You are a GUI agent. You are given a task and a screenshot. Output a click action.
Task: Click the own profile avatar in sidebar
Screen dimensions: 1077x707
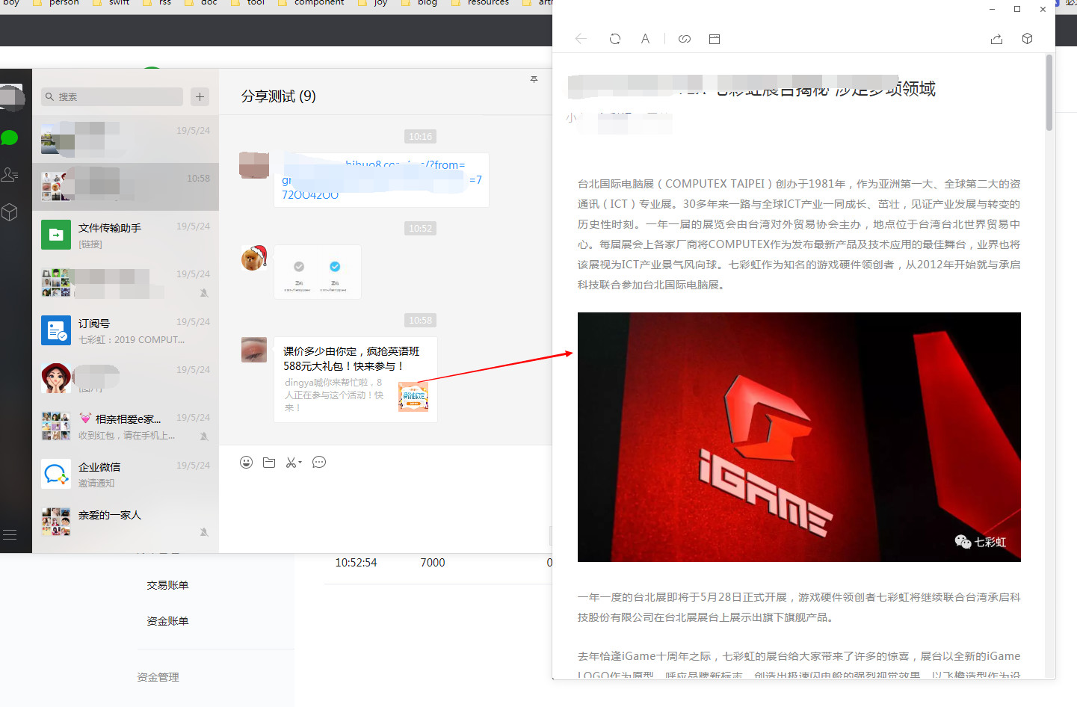[x=11, y=98]
